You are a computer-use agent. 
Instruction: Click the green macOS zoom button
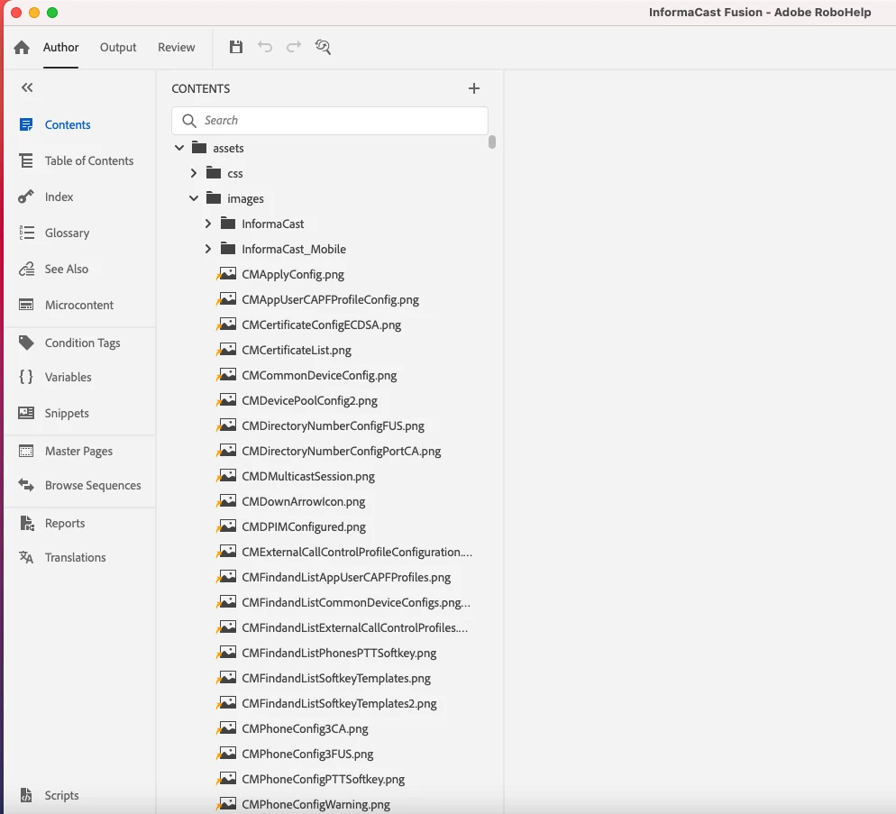52,13
